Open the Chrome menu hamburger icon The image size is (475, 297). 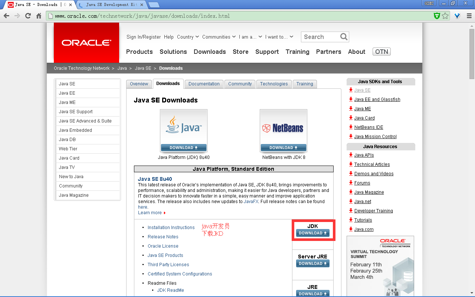tap(469, 16)
